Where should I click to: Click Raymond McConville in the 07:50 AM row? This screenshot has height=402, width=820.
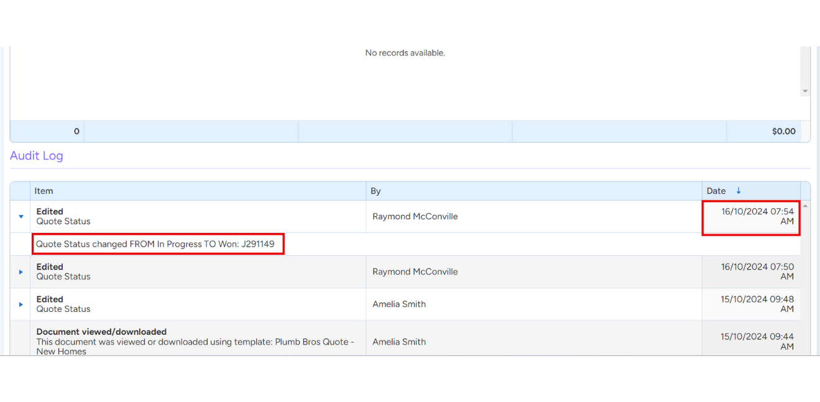point(415,272)
